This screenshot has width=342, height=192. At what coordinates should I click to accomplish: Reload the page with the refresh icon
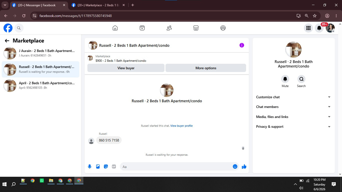point(24,16)
